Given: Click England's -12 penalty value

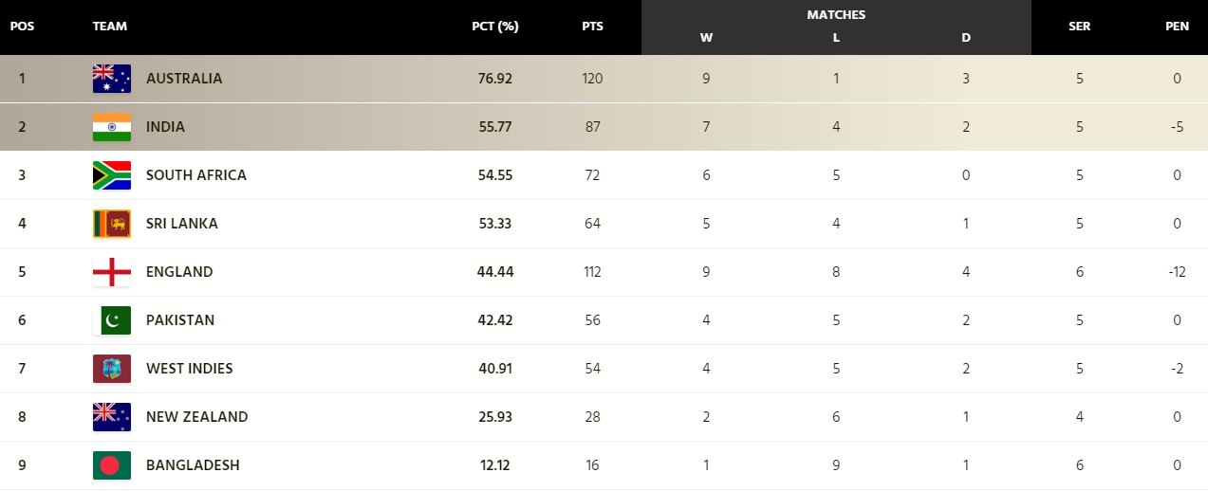Looking at the screenshot, I should click(1177, 272).
